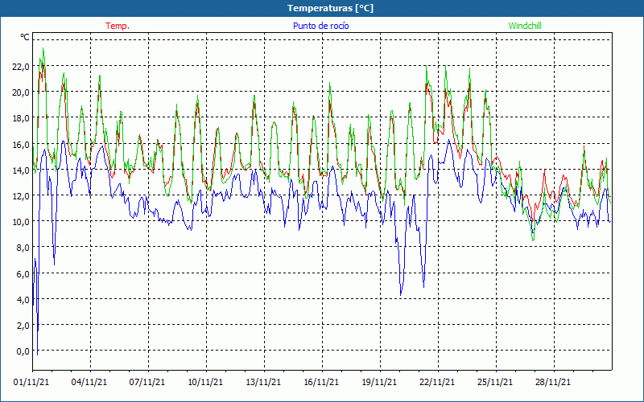Click the 8,0 y-axis value
The image size is (644, 402).
coord(23,248)
